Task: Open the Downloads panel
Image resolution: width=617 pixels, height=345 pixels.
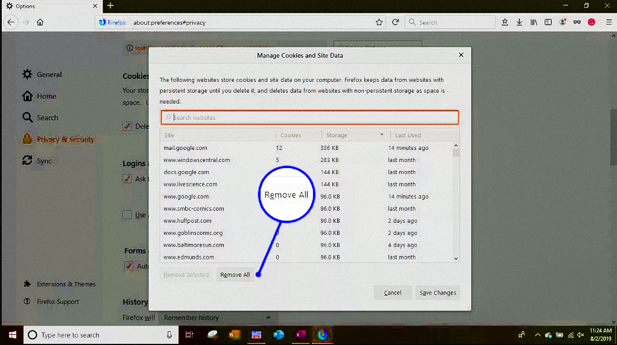Action: [x=519, y=22]
